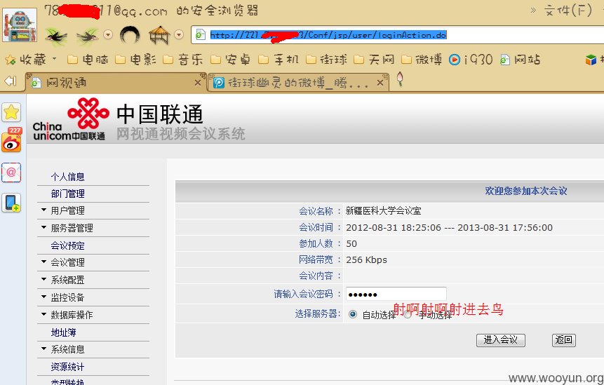Open the 微博 bookmark folder
The width and height of the screenshot is (604, 385).
[422, 60]
